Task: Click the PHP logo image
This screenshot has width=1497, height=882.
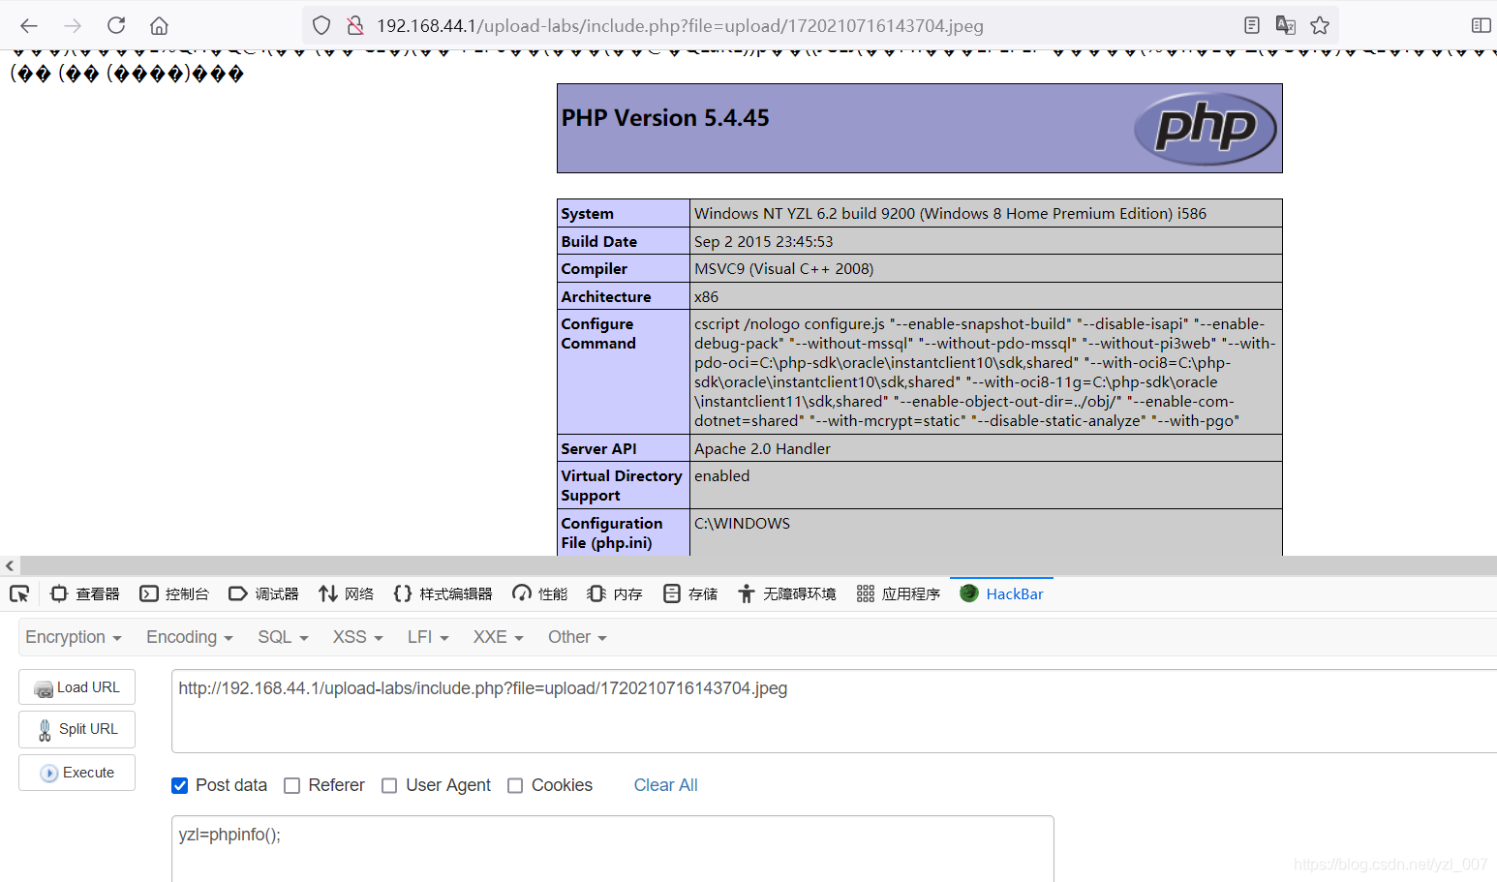Action: click(x=1205, y=128)
